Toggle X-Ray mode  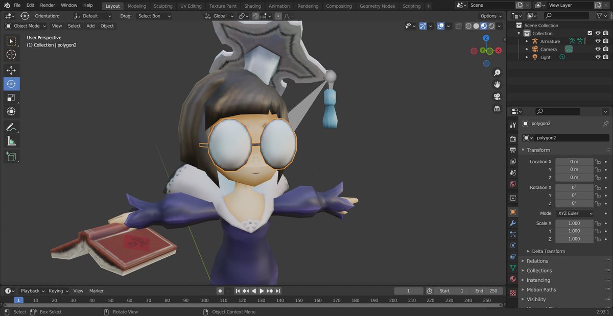458,26
